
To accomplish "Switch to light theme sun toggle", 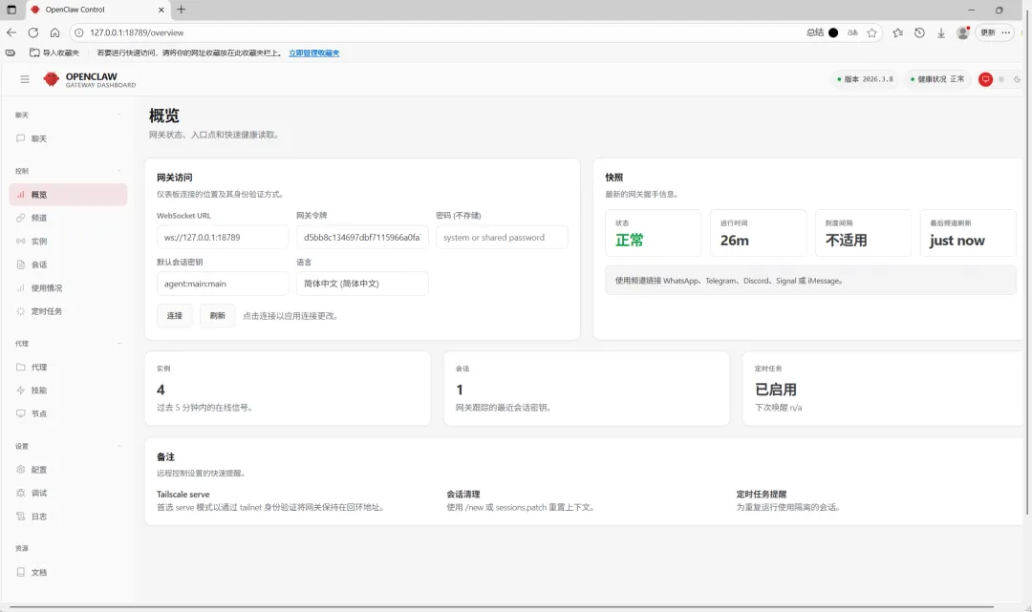I will point(1001,79).
